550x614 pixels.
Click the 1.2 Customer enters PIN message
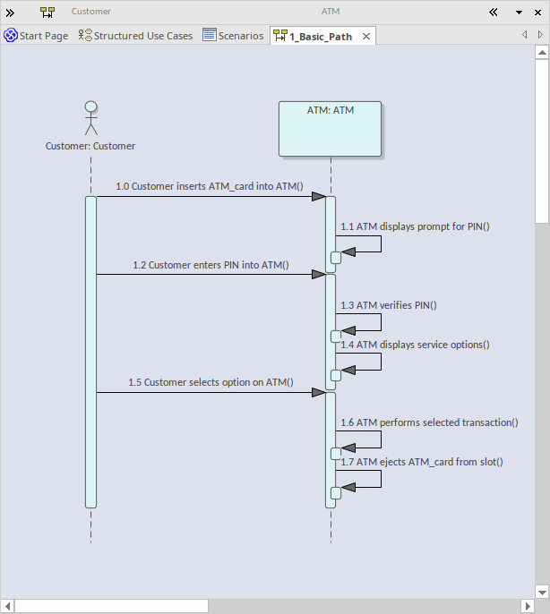point(211,265)
